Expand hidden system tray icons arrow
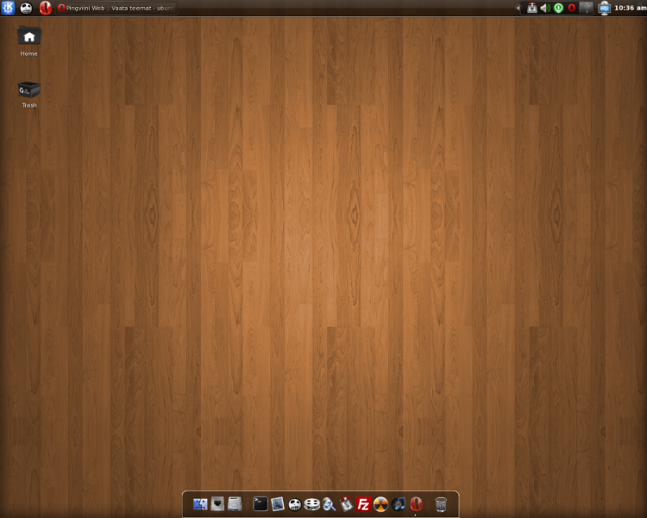The image size is (647, 518). (518, 8)
